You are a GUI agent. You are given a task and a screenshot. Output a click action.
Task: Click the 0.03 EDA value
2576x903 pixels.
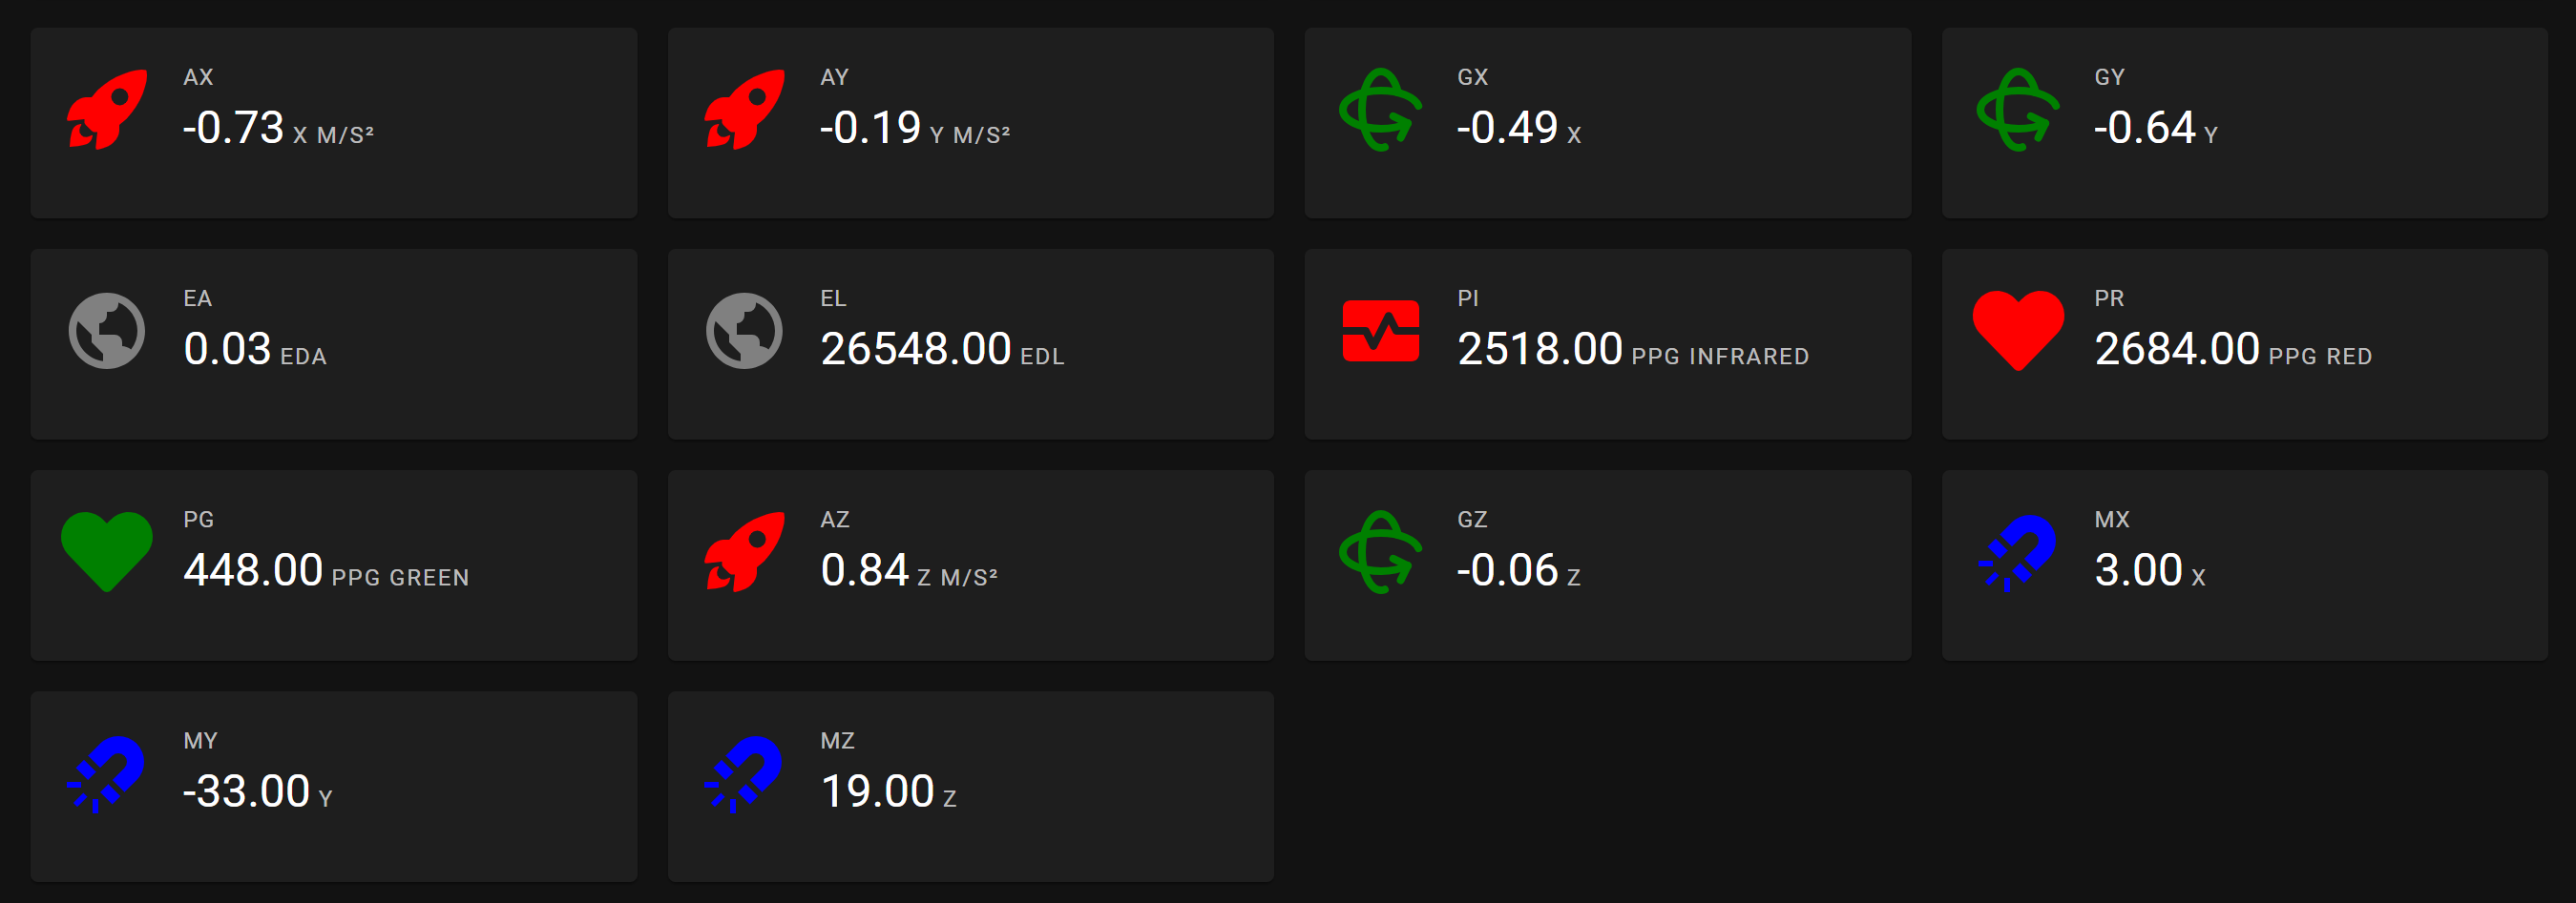point(255,350)
